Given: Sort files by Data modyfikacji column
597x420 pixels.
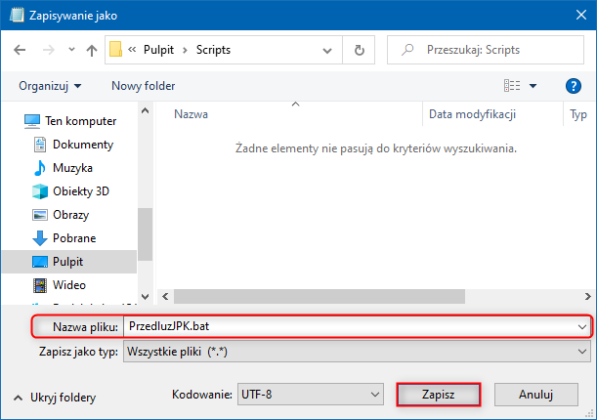Looking at the screenshot, I should point(472,114).
